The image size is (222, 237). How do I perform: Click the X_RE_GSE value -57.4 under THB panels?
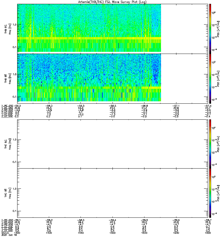click(208, 106)
